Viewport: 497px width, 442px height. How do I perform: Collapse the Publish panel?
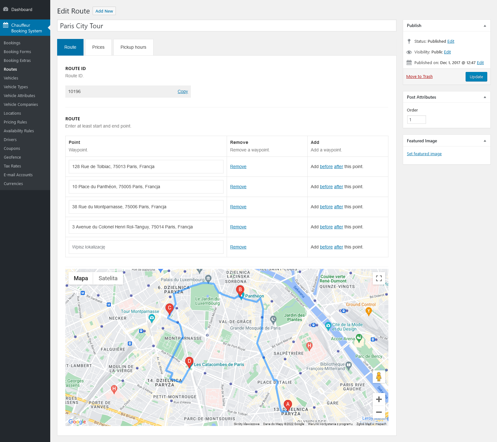(485, 26)
